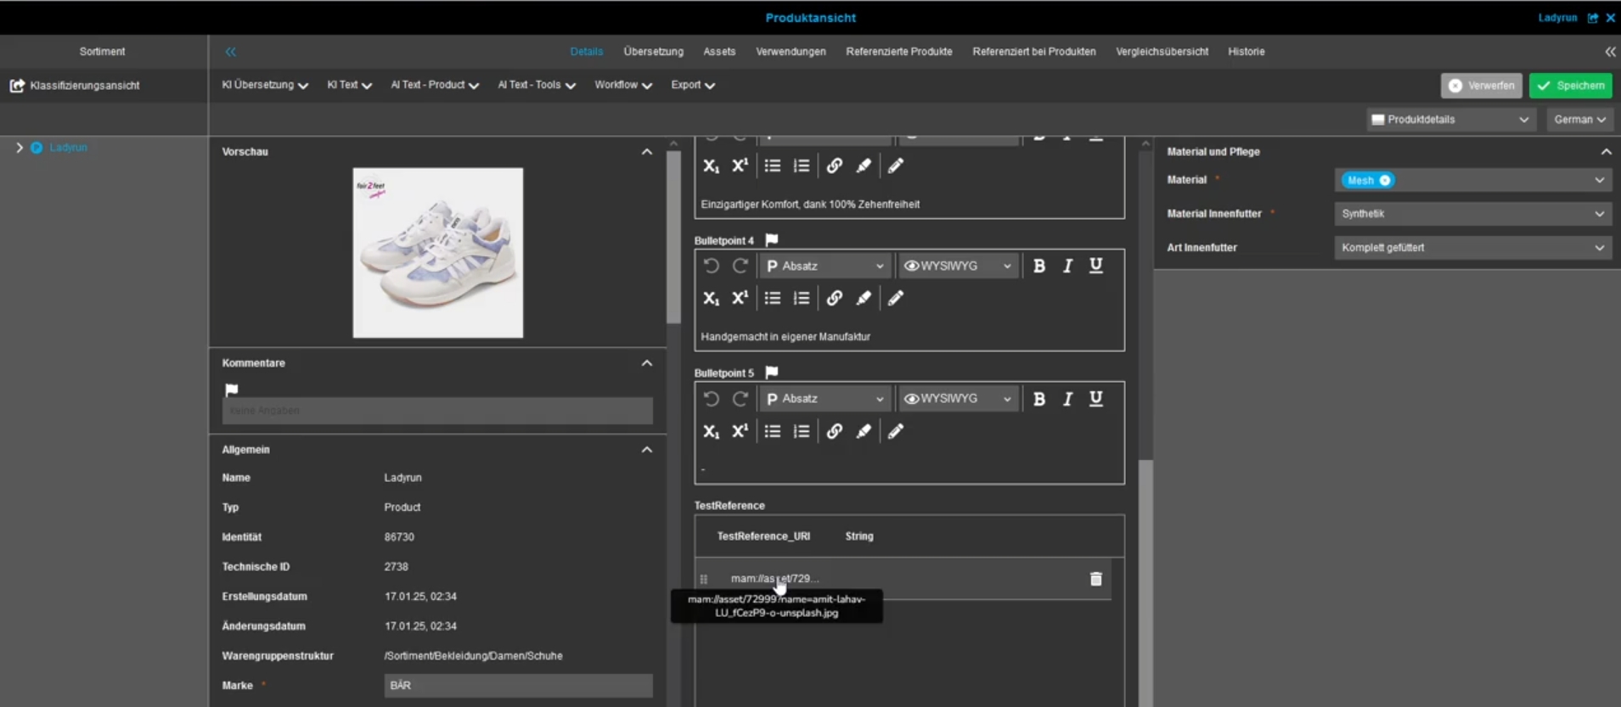
Task: Click the flag icon beside Bulletpoint 4
Action: point(771,240)
